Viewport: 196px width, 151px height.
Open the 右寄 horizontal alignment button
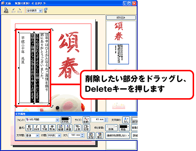[86, 128]
